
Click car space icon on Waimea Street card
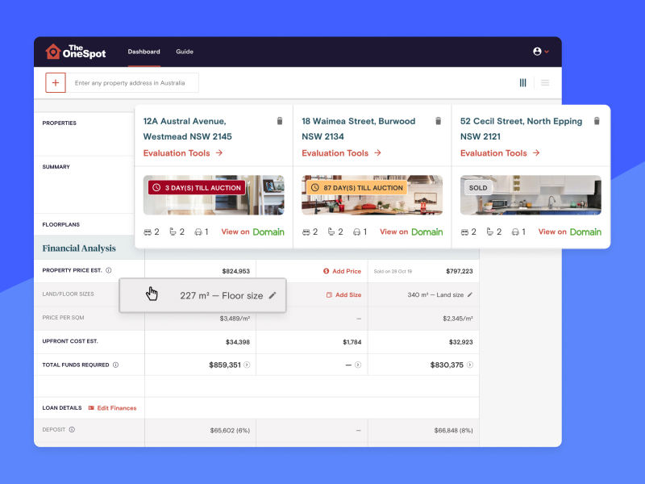[356, 232]
